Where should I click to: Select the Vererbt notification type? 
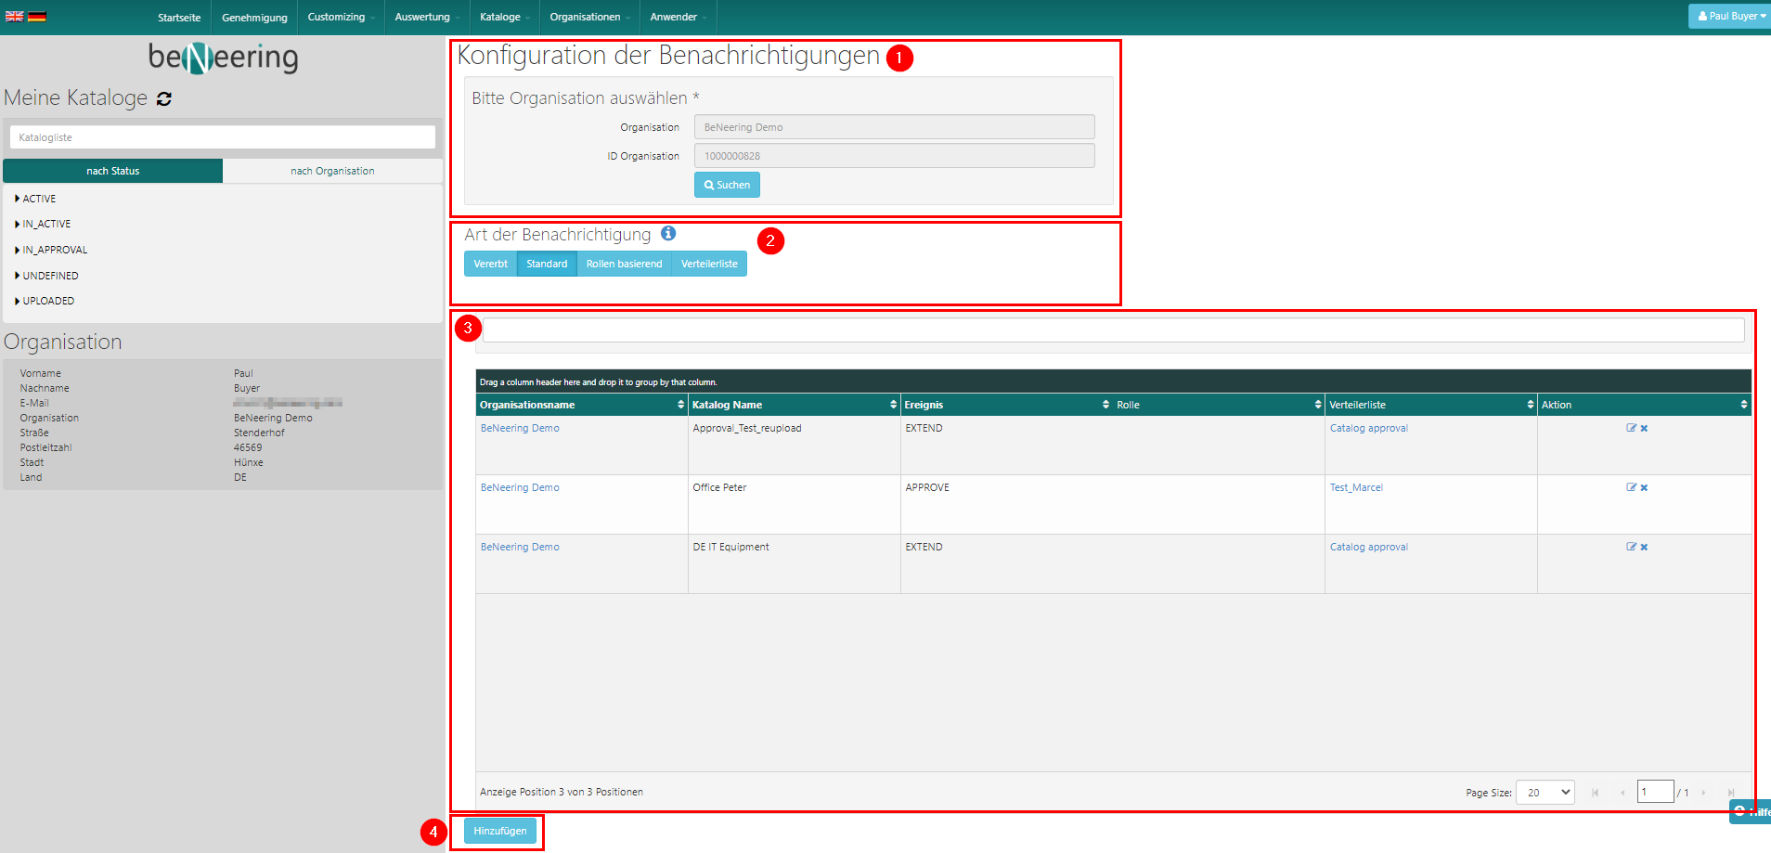point(490,264)
